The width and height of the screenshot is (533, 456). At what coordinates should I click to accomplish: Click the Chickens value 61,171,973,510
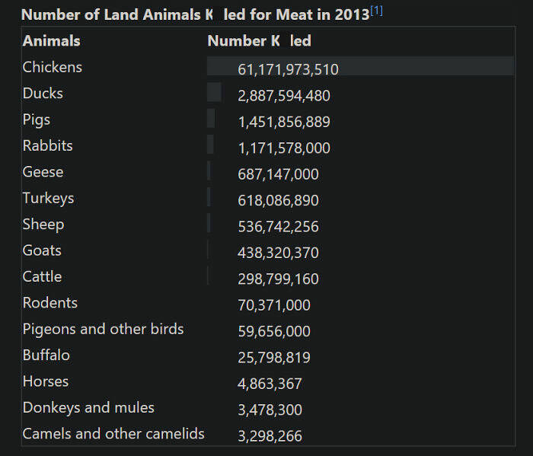(x=288, y=70)
